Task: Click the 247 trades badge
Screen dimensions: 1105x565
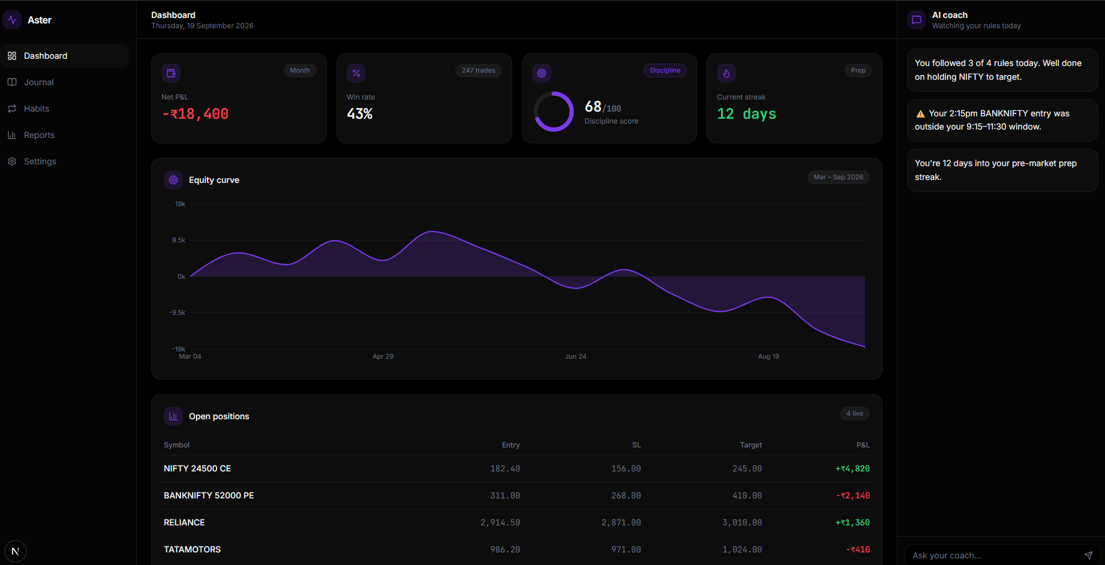Action: pos(479,70)
